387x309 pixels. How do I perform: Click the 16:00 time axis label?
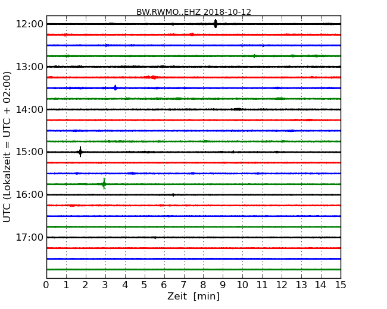pyautogui.click(x=29, y=195)
